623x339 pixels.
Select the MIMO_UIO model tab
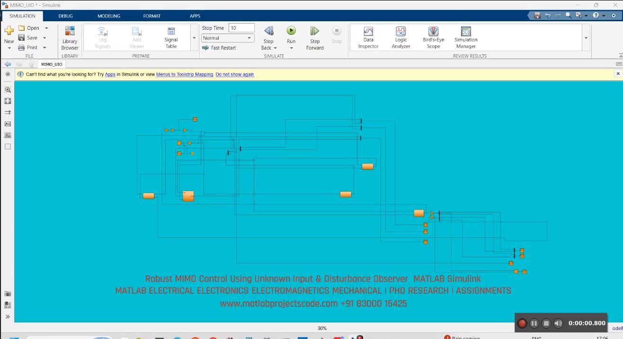pos(52,64)
